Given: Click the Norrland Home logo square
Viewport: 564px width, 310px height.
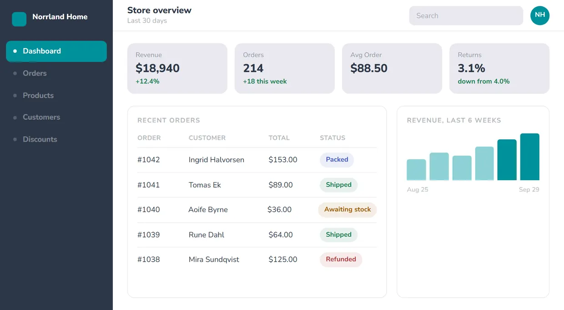Looking at the screenshot, I should click(x=19, y=19).
